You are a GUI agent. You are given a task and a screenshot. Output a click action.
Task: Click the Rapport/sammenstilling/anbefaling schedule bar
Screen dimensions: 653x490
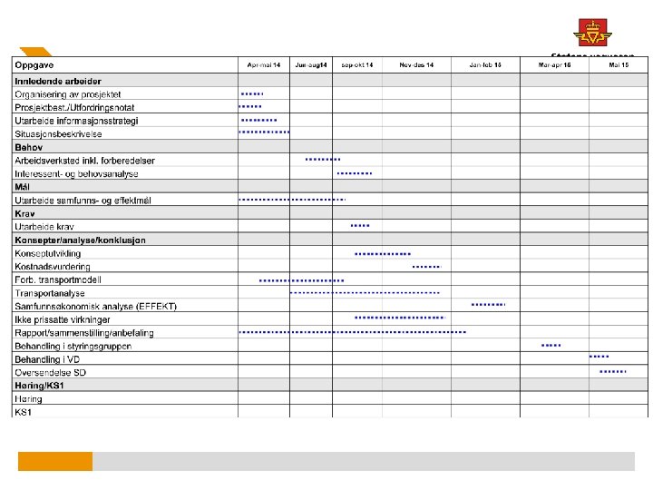[352, 332]
